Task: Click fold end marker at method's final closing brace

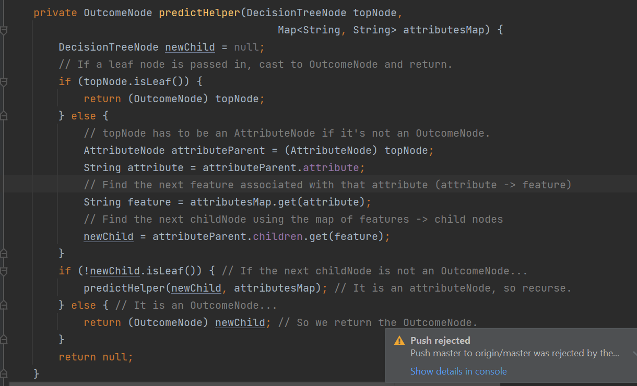Action: click(4, 373)
